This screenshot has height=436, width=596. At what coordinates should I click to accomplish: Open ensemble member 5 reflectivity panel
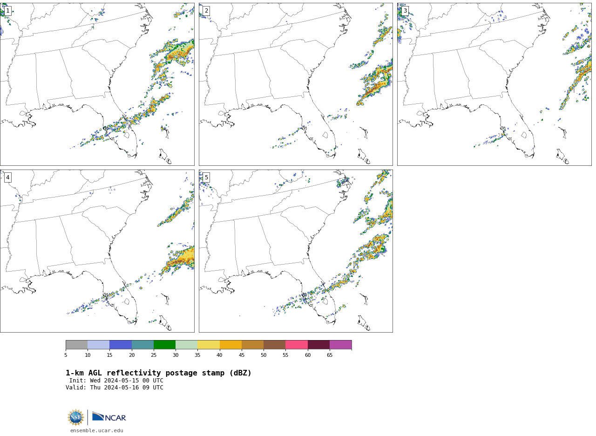coord(296,251)
